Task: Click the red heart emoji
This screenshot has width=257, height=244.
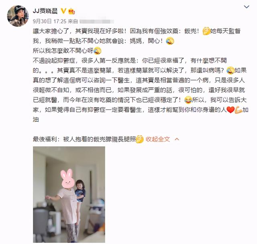Action: click(x=230, y=110)
